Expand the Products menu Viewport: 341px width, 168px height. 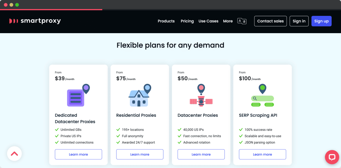coord(166,21)
